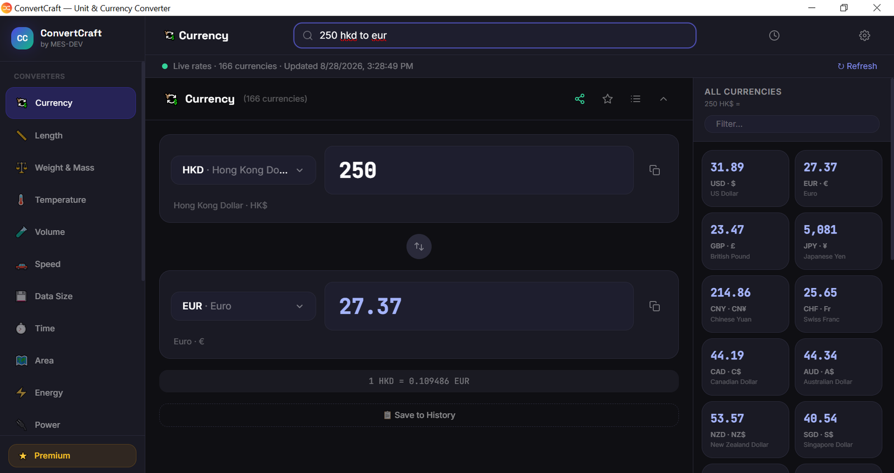Open the Energy converter

point(71,392)
